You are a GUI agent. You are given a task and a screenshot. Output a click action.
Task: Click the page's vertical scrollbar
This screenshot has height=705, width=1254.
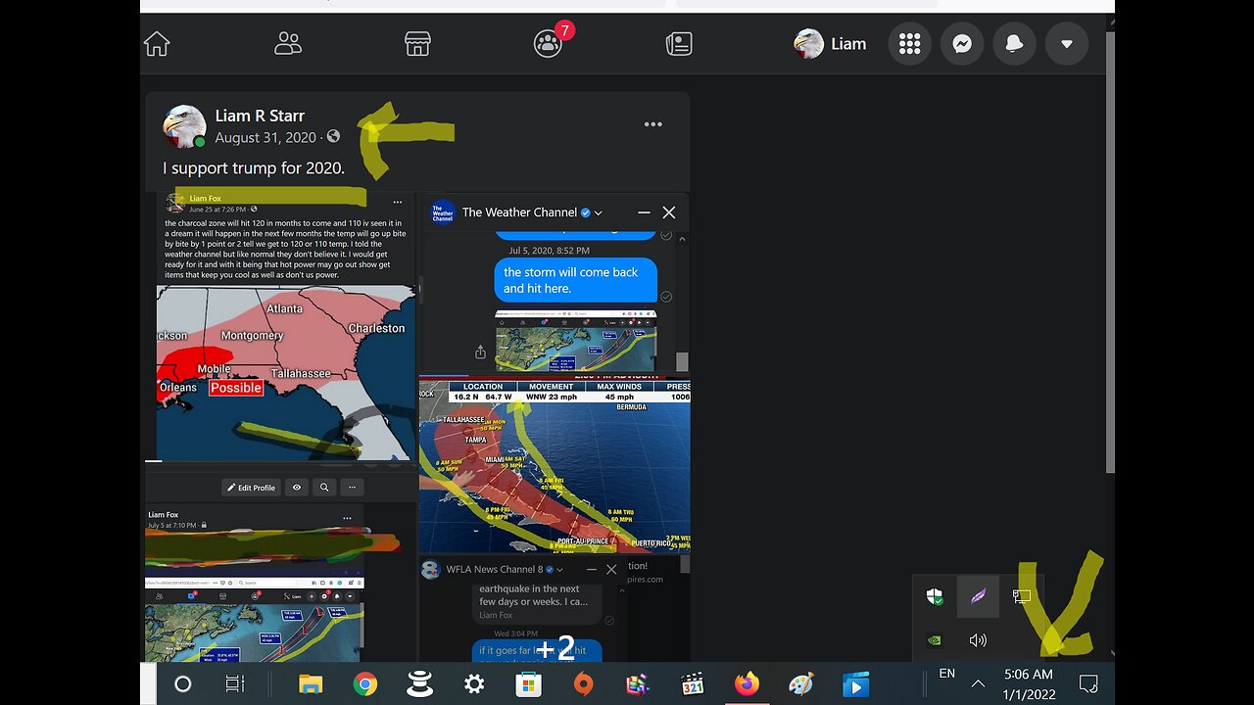click(1110, 255)
